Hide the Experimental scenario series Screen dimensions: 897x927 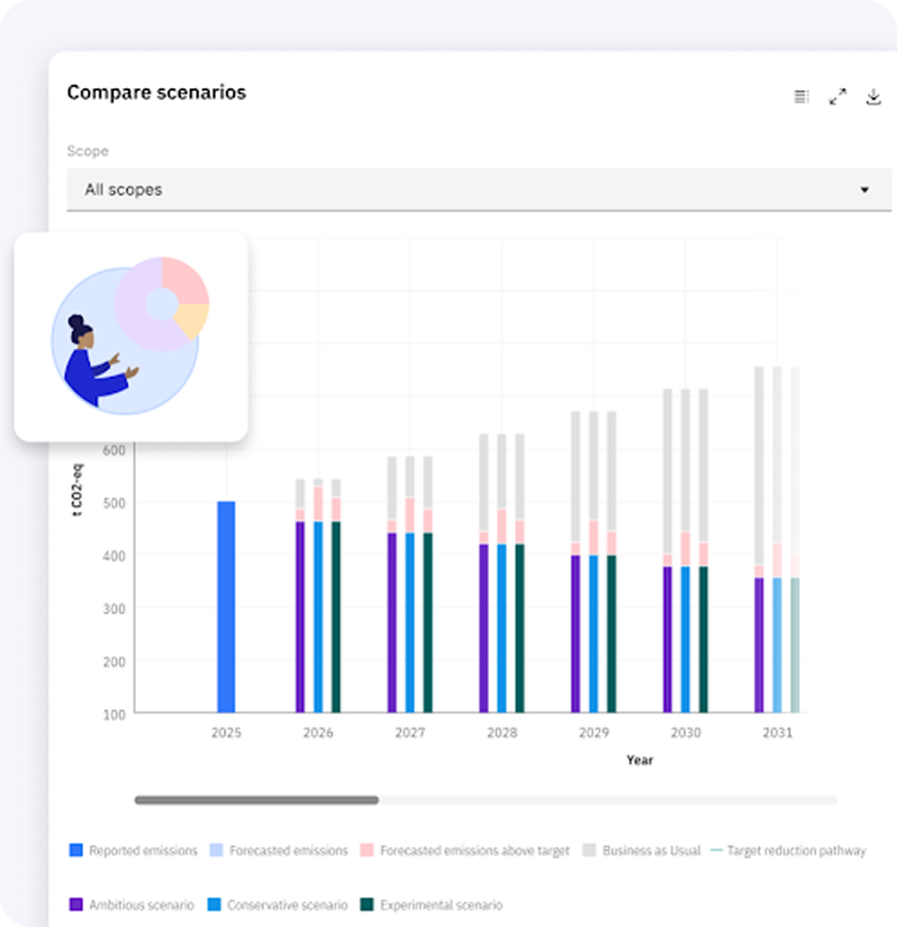coord(431,904)
